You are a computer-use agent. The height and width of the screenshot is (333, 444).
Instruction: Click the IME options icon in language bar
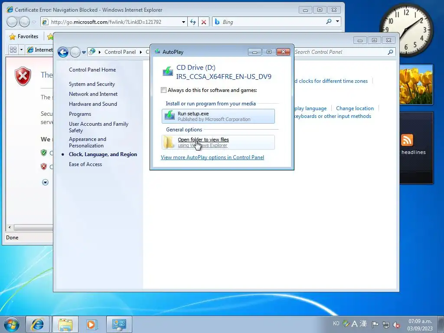346,323
